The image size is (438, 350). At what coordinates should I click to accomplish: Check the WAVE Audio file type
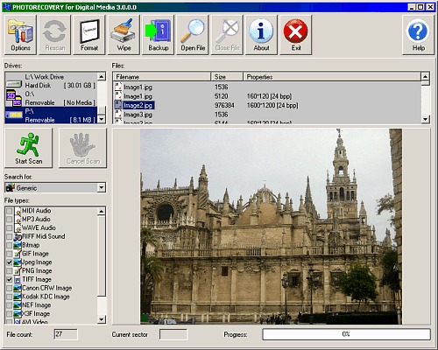click(x=10, y=227)
